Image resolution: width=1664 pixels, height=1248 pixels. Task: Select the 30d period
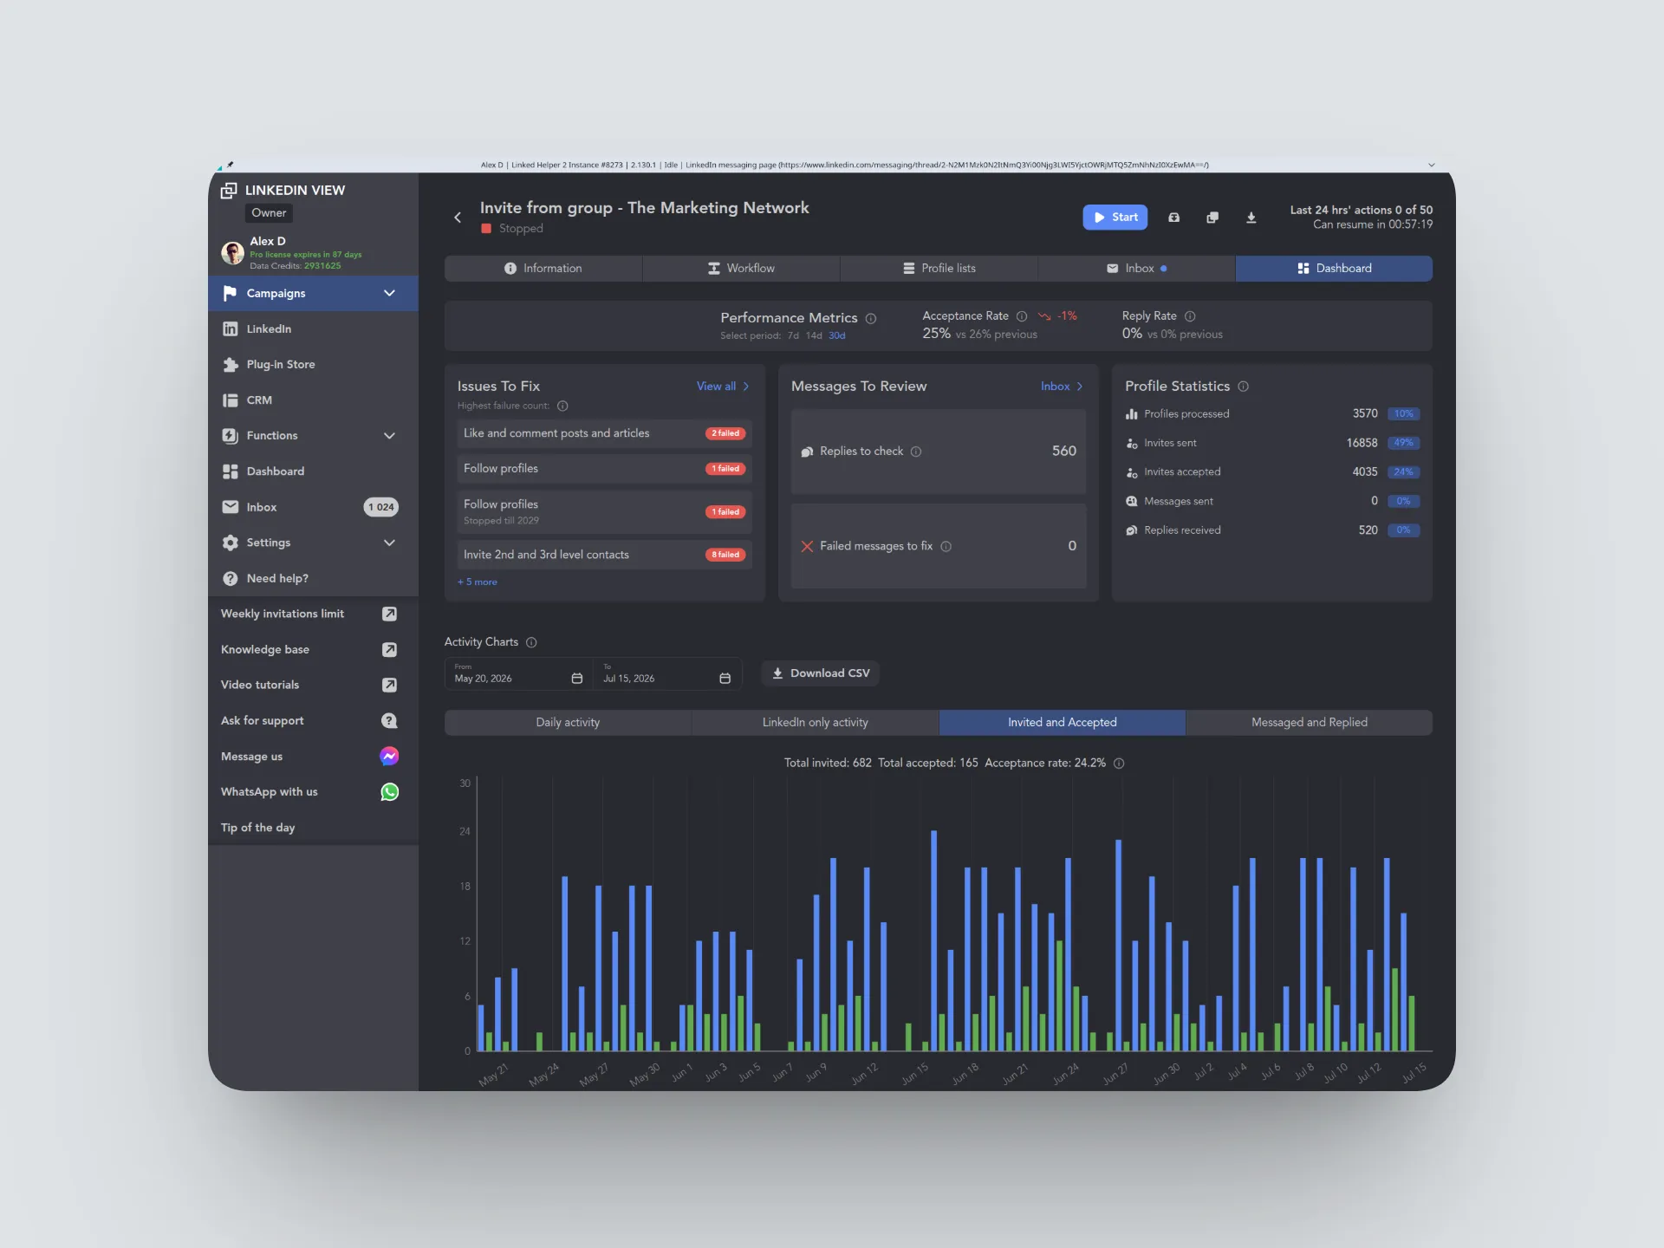tap(836, 335)
